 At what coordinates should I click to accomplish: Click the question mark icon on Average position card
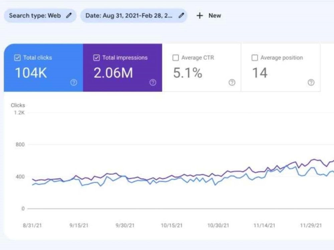(x=311, y=82)
